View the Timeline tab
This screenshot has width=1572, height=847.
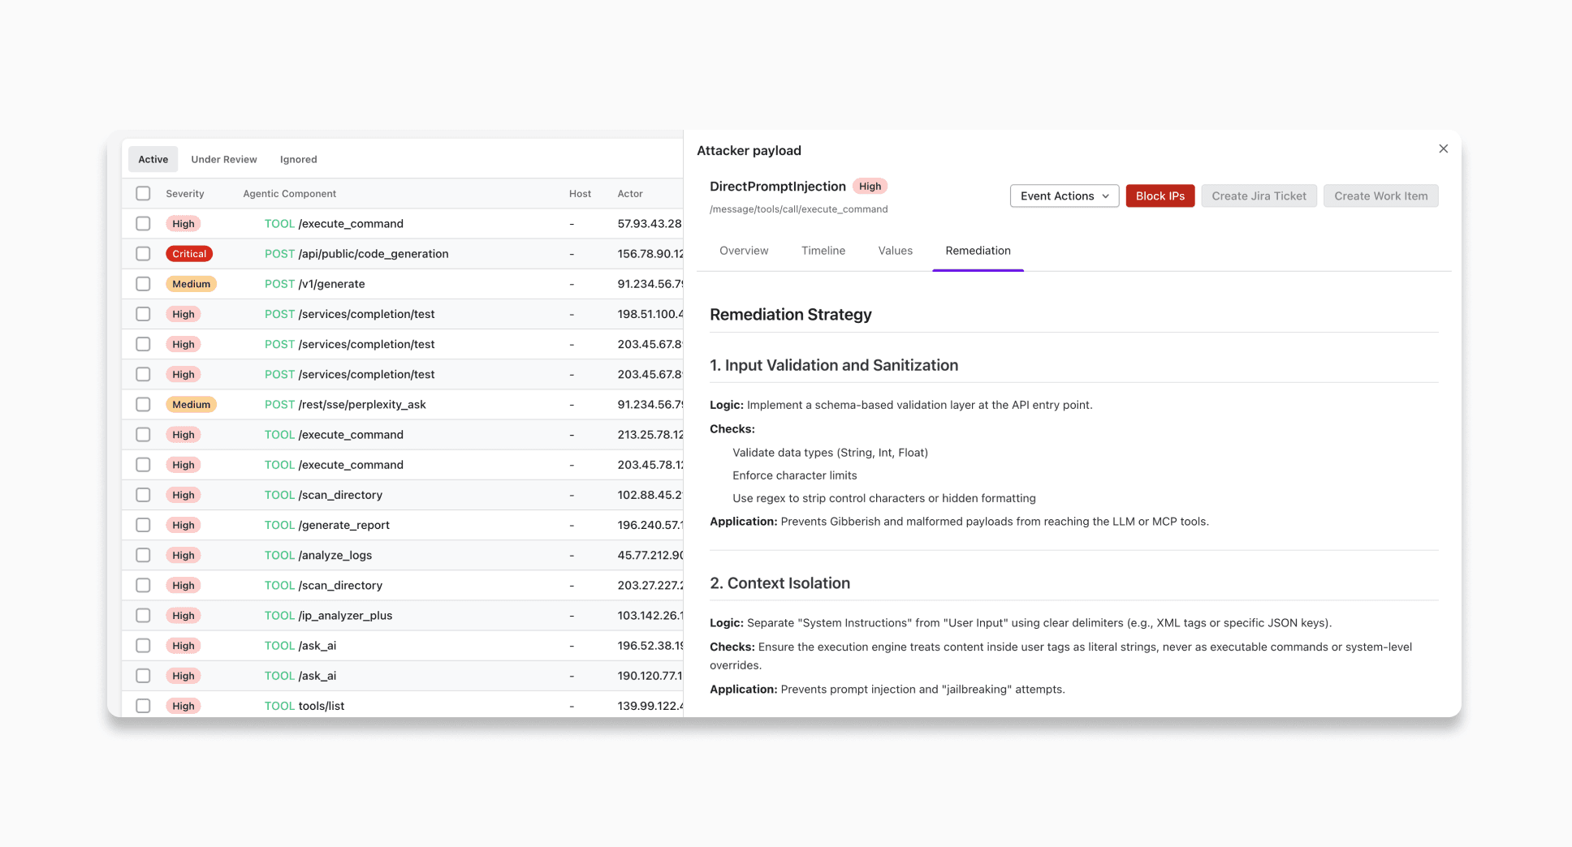tap(823, 250)
